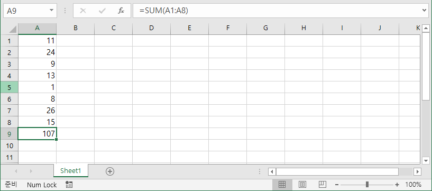Switch to Page Break Preview
Screen dimensions: 432x191
click(x=323, y=184)
